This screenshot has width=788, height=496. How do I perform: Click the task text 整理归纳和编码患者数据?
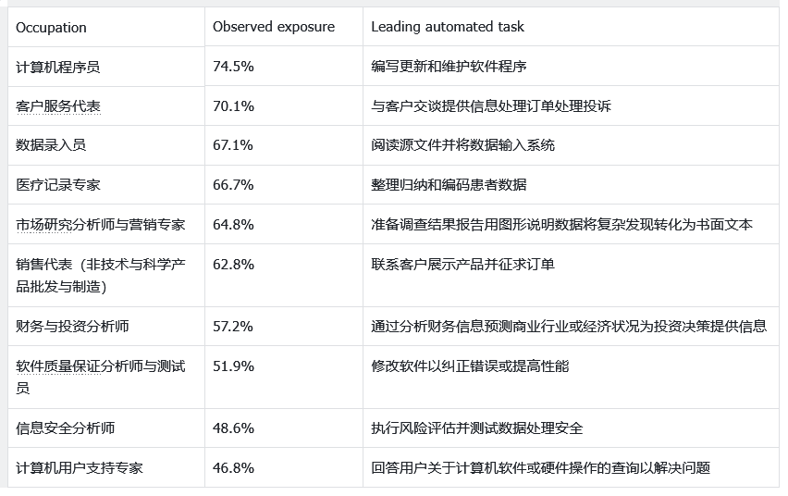(x=449, y=185)
